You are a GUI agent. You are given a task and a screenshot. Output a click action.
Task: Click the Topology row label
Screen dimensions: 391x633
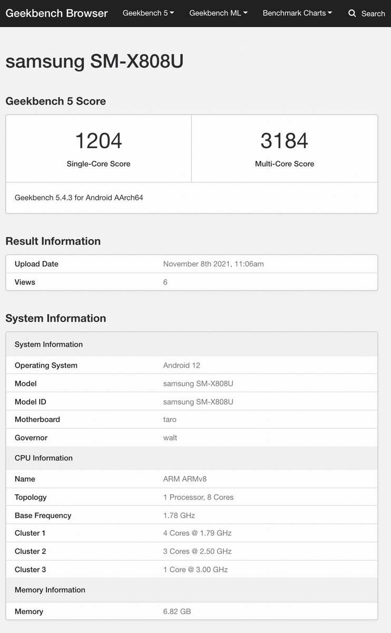pyautogui.click(x=31, y=497)
